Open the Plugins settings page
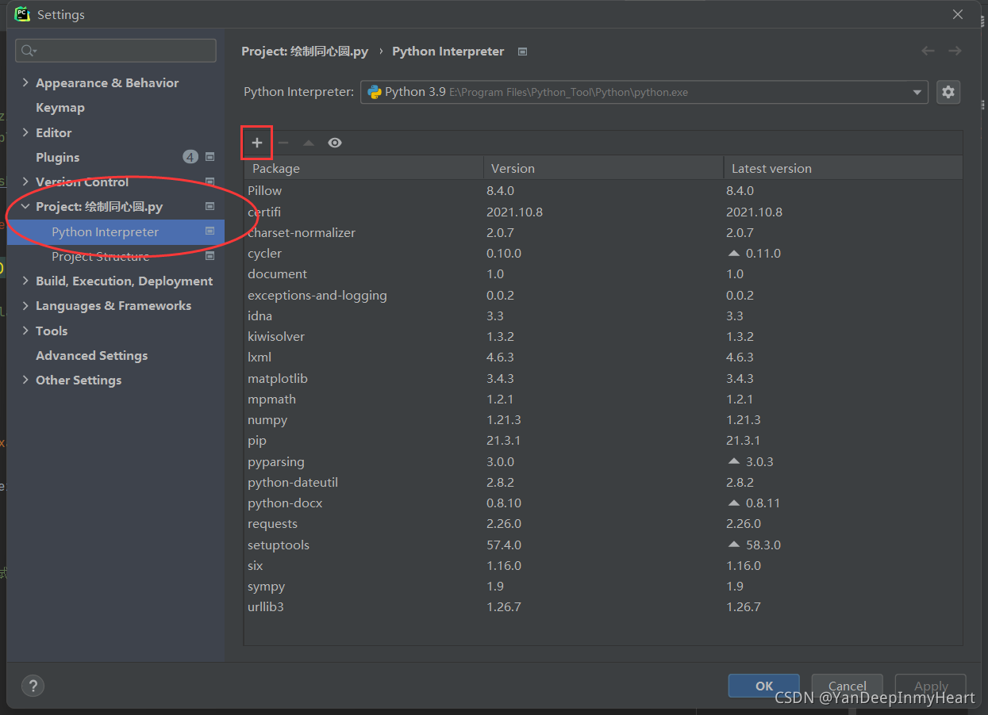The width and height of the screenshot is (988, 715). coord(58,157)
